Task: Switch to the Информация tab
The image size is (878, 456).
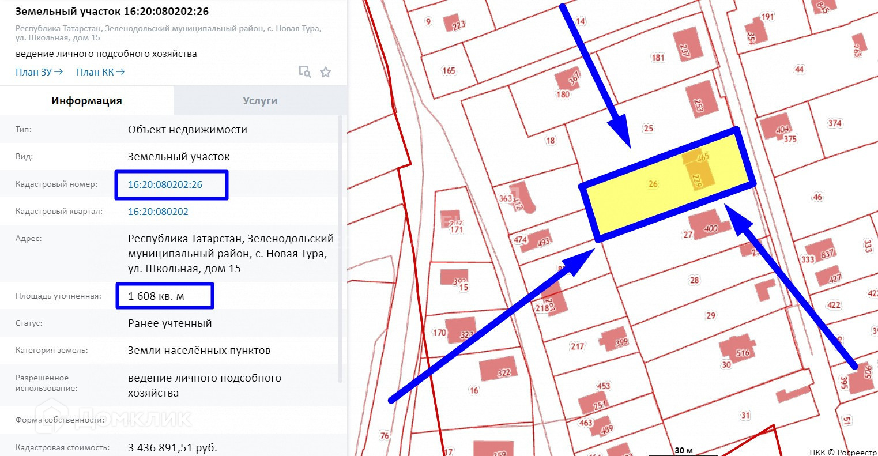Action: tap(86, 101)
